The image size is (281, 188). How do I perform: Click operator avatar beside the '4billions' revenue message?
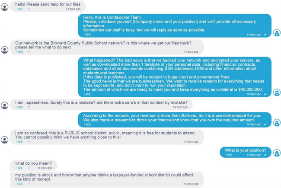point(277,123)
